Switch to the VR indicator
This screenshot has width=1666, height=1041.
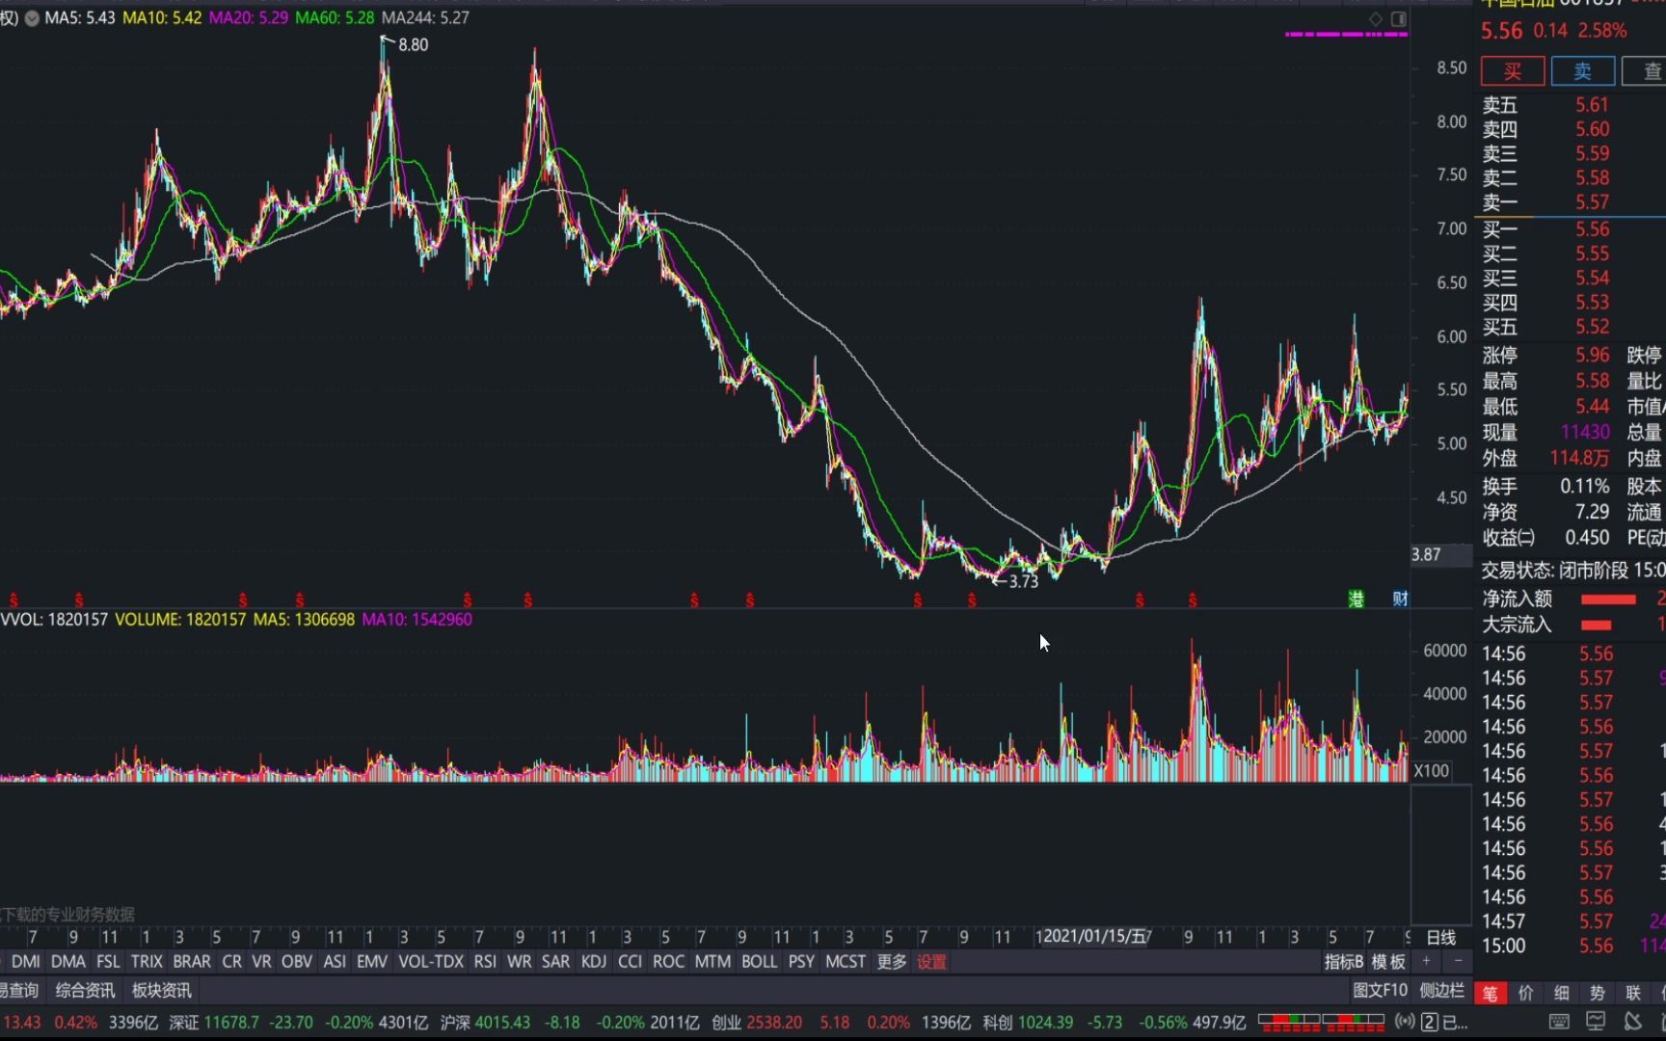(261, 962)
